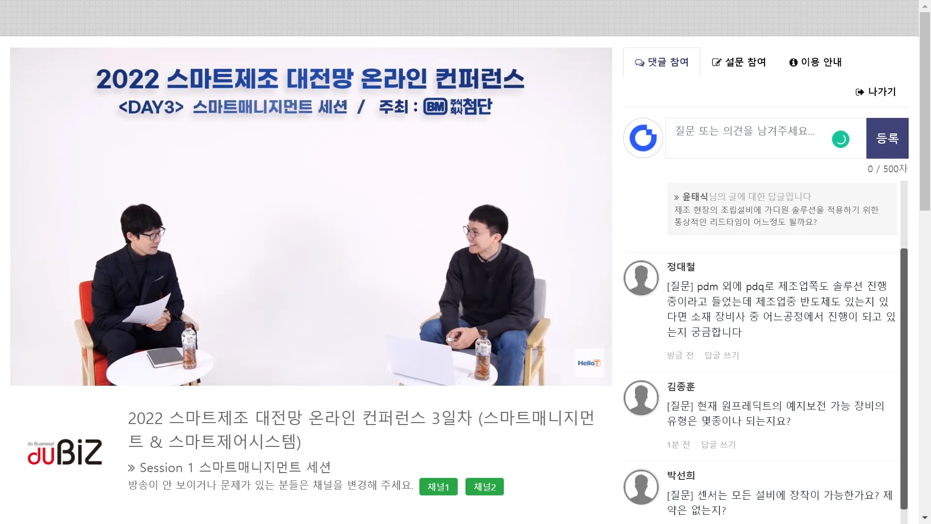Click the conference video player area
The width and height of the screenshot is (931, 524).
click(x=311, y=216)
